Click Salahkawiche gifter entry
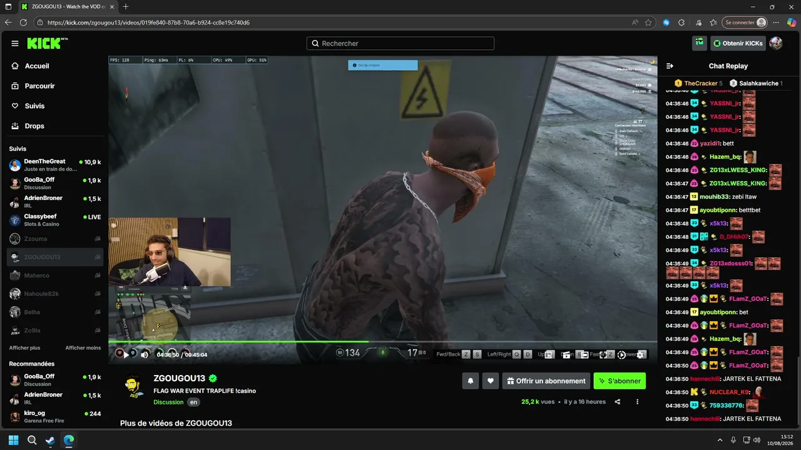 point(756,83)
